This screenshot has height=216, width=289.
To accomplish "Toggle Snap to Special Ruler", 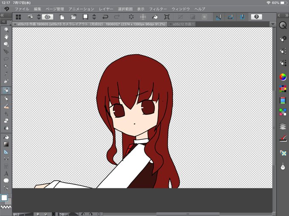I will 230,17.
